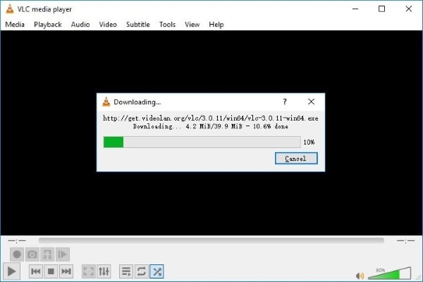Open the Help menu
The width and height of the screenshot is (423, 282).
click(216, 25)
